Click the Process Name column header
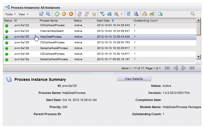This screenshot has height=129, width=203. pos(49,21)
